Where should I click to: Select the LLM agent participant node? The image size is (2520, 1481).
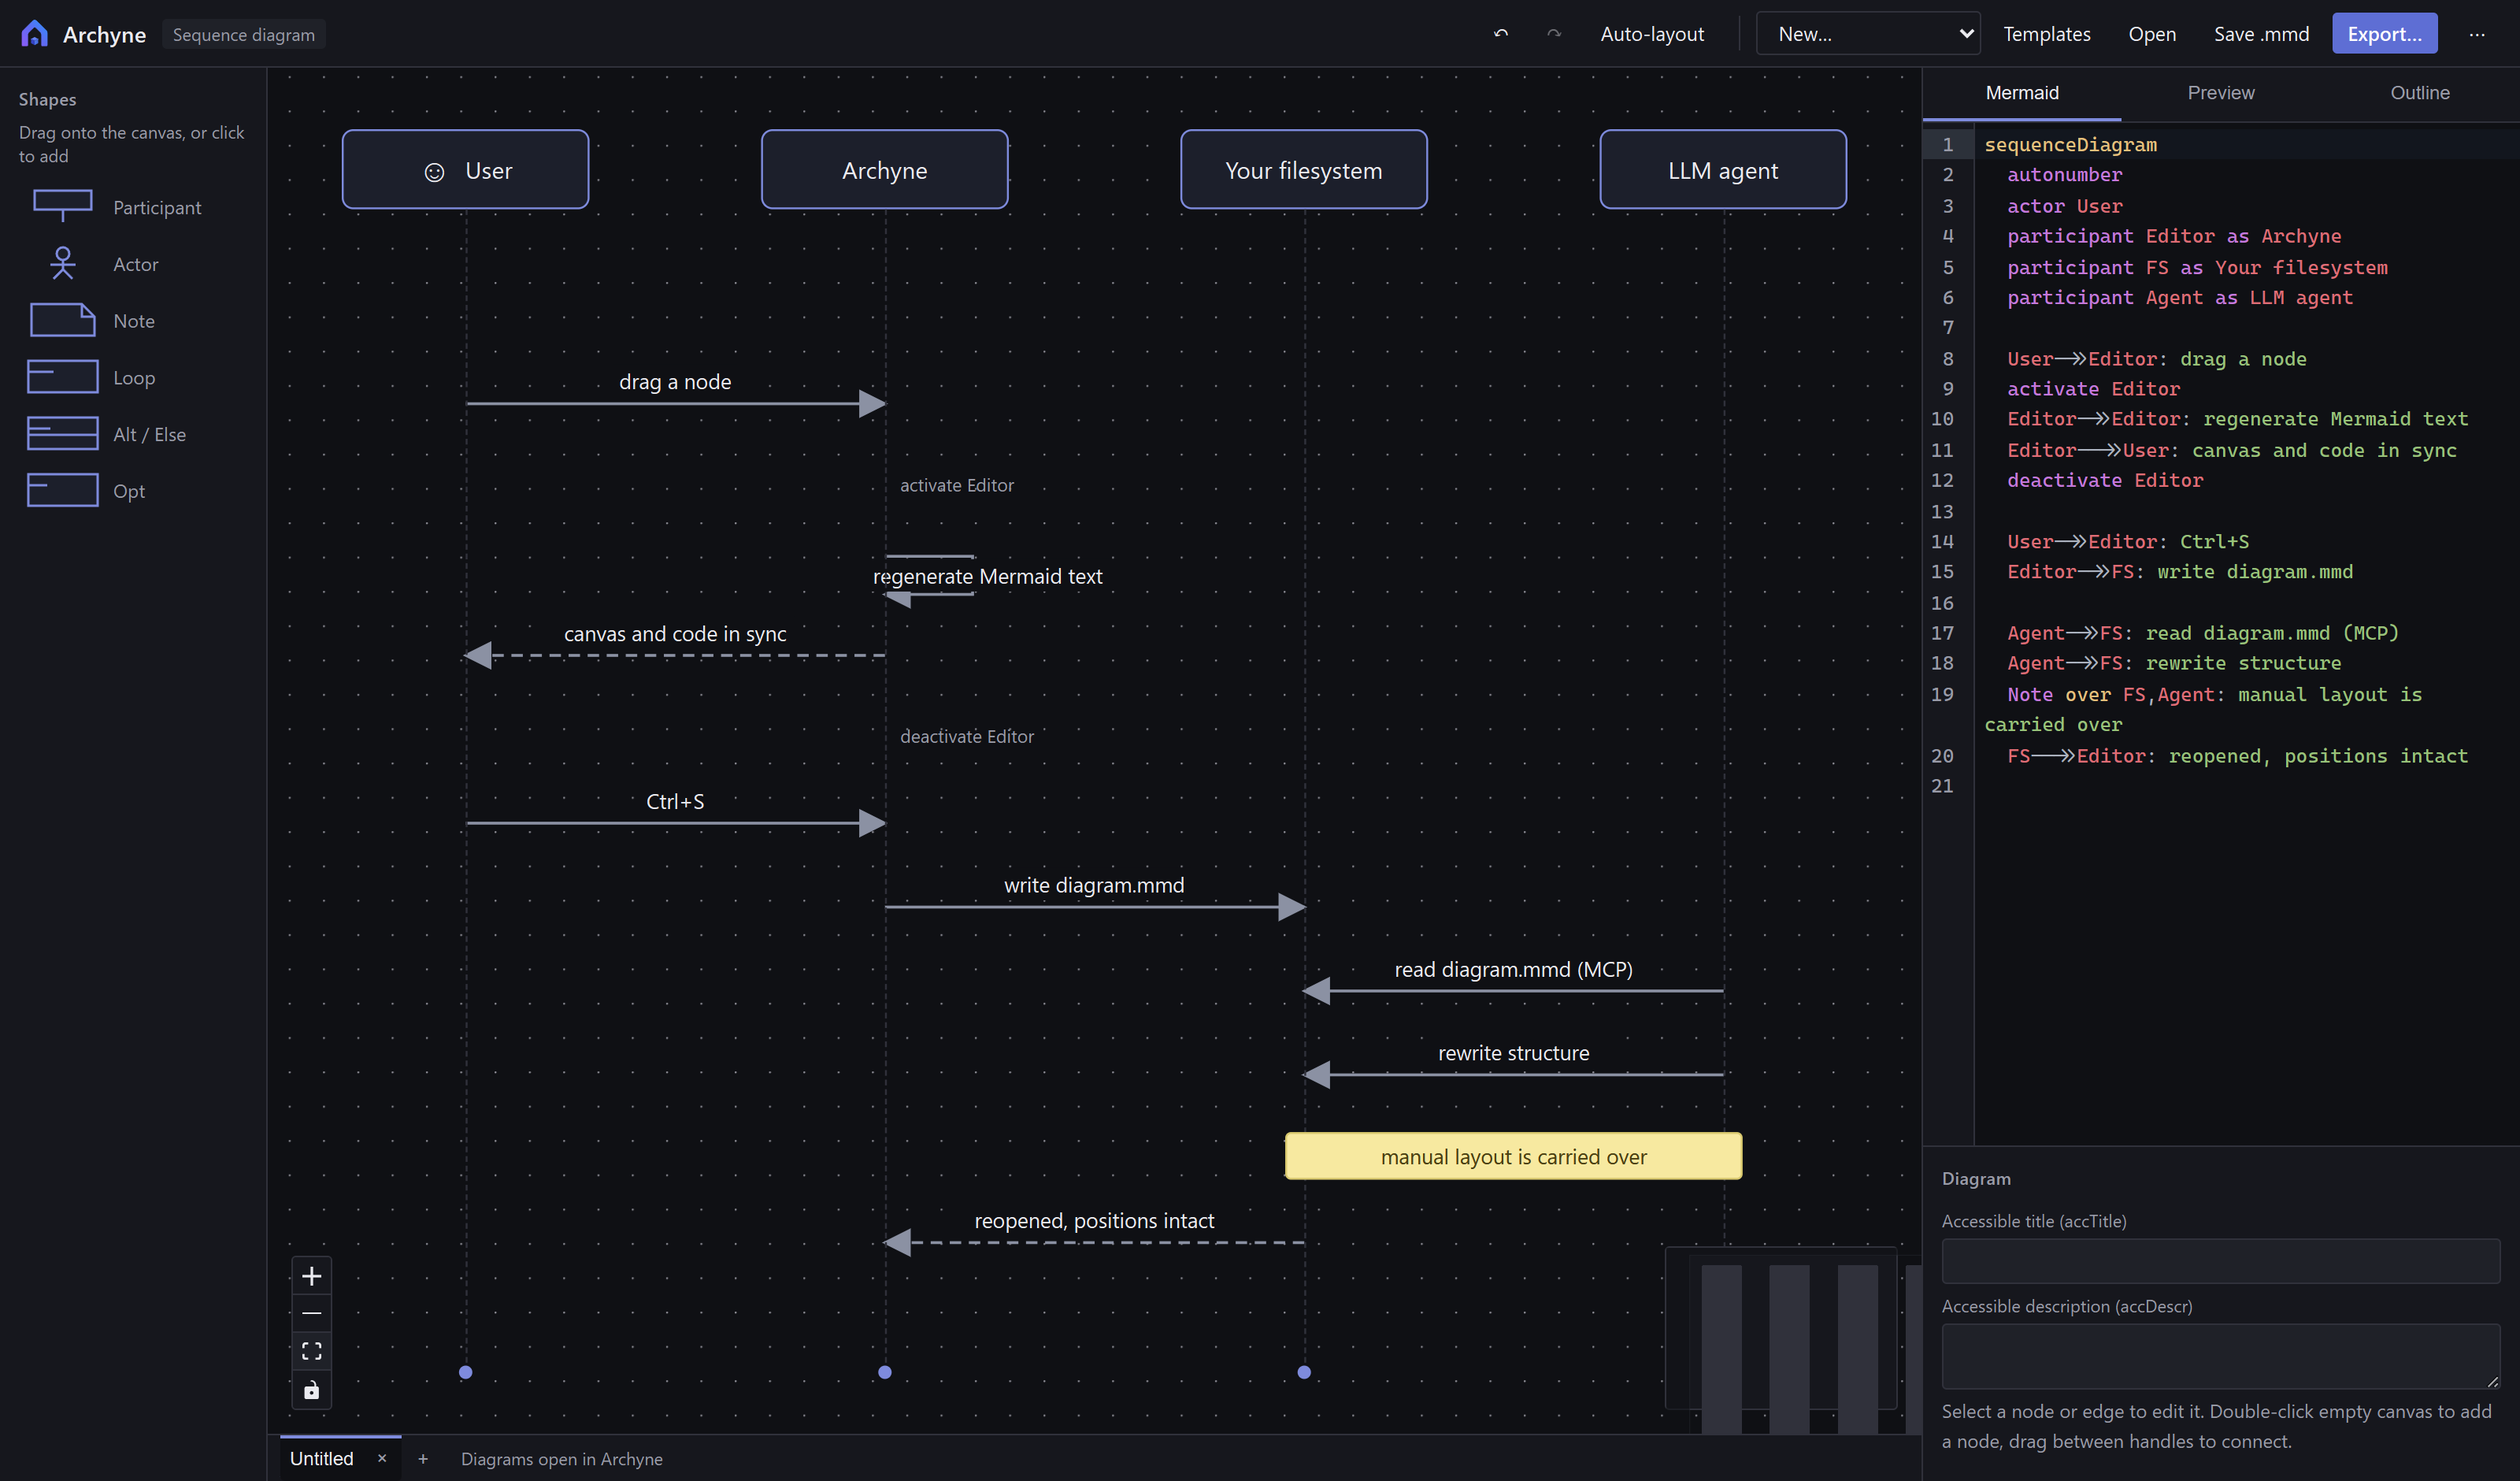1723,170
